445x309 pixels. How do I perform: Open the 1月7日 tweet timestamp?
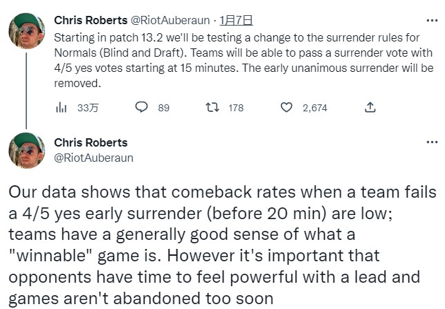pyautogui.click(x=240, y=20)
